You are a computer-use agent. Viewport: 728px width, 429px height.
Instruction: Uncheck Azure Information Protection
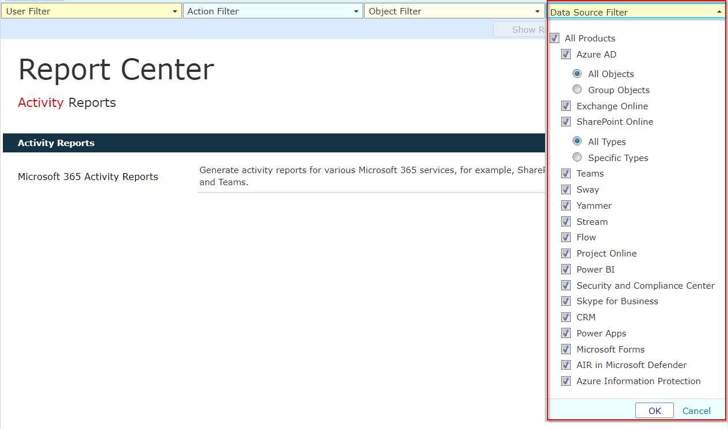click(x=566, y=381)
